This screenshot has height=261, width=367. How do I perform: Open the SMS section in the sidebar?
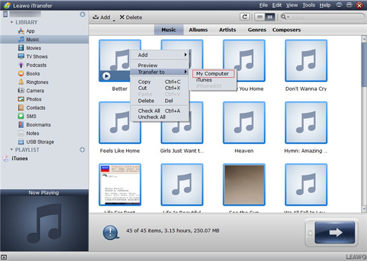31,116
